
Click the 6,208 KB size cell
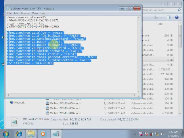(167, 113)
